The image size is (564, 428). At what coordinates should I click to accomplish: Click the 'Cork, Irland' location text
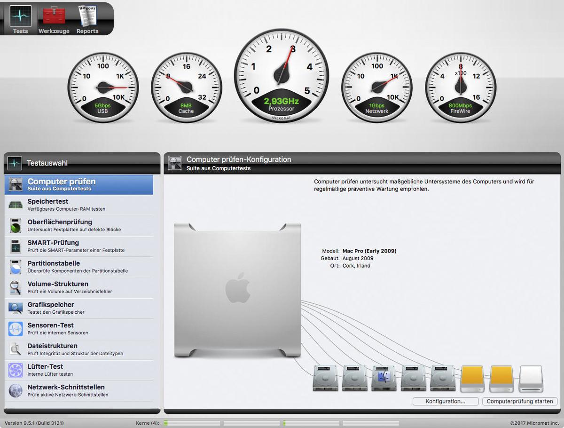(356, 266)
